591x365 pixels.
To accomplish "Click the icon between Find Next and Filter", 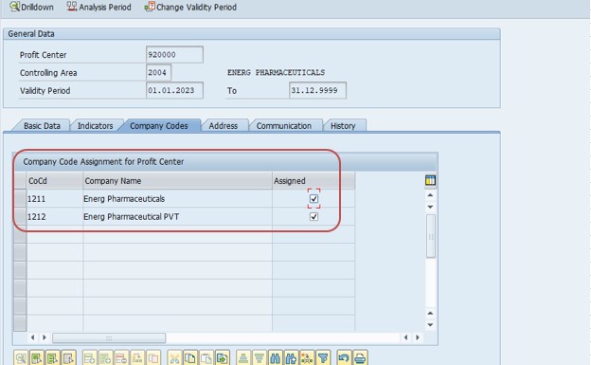I will click(x=307, y=357).
